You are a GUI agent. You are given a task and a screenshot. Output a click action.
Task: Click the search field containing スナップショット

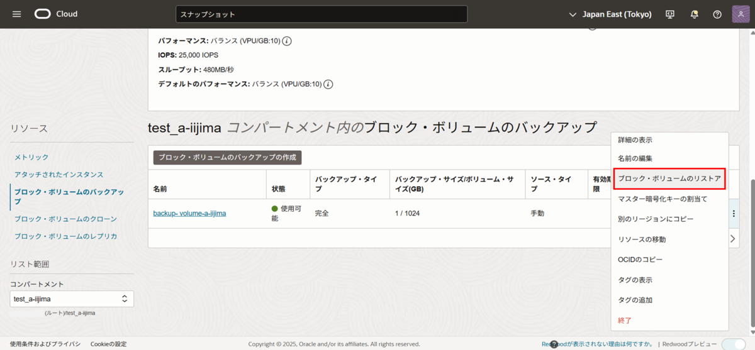(x=322, y=14)
